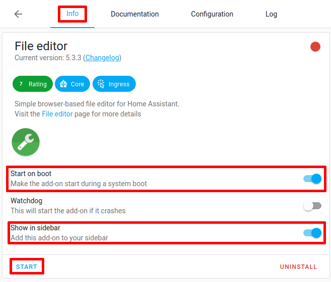Click the Watchdog label

[x=26, y=201]
